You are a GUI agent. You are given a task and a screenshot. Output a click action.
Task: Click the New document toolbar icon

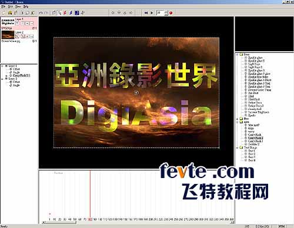coord(4,13)
